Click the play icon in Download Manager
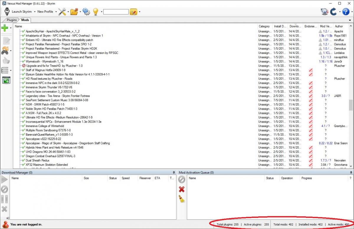This screenshot has width=354, height=229. pos(4,179)
